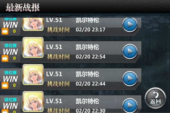
Task: Select opponent avatar in 22:30 entry
Action: [x=33, y=102]
